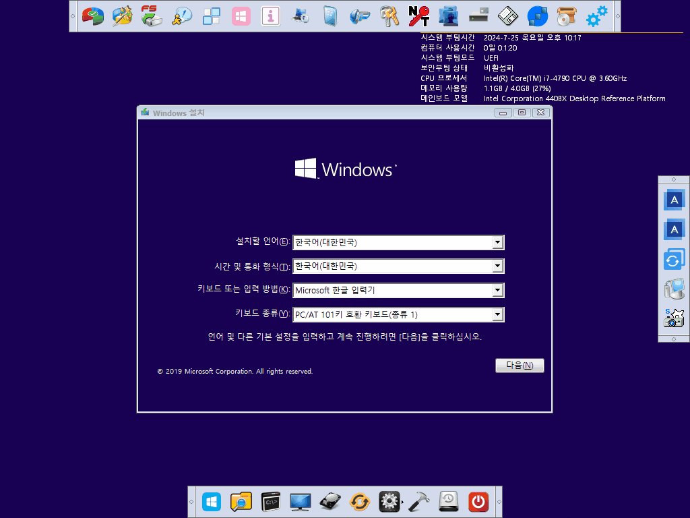Image resolution: width=690 pixels, height=518 pixels.
Task: Minimize the Windows 설치 window
Action: point(503,113)
